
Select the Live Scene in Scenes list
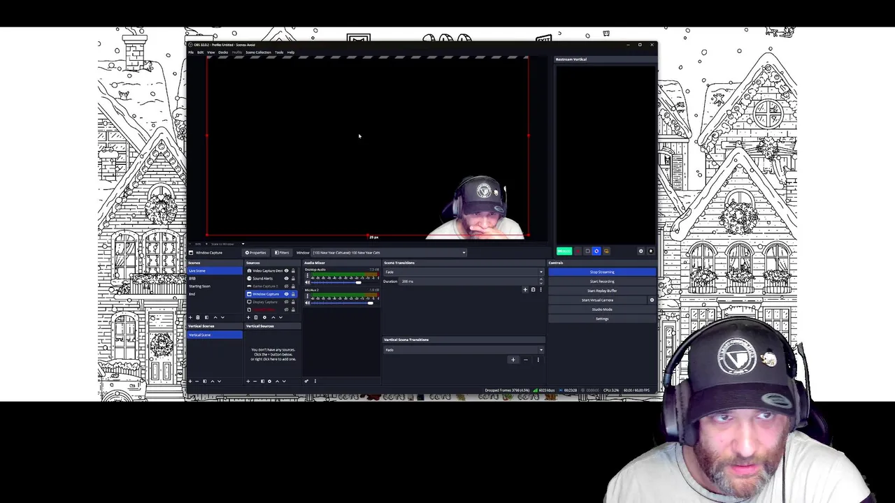coord(215,271)
